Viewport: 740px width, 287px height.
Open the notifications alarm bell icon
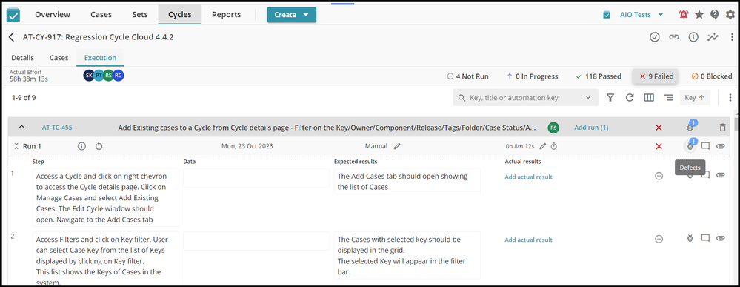tap(684, 15)
